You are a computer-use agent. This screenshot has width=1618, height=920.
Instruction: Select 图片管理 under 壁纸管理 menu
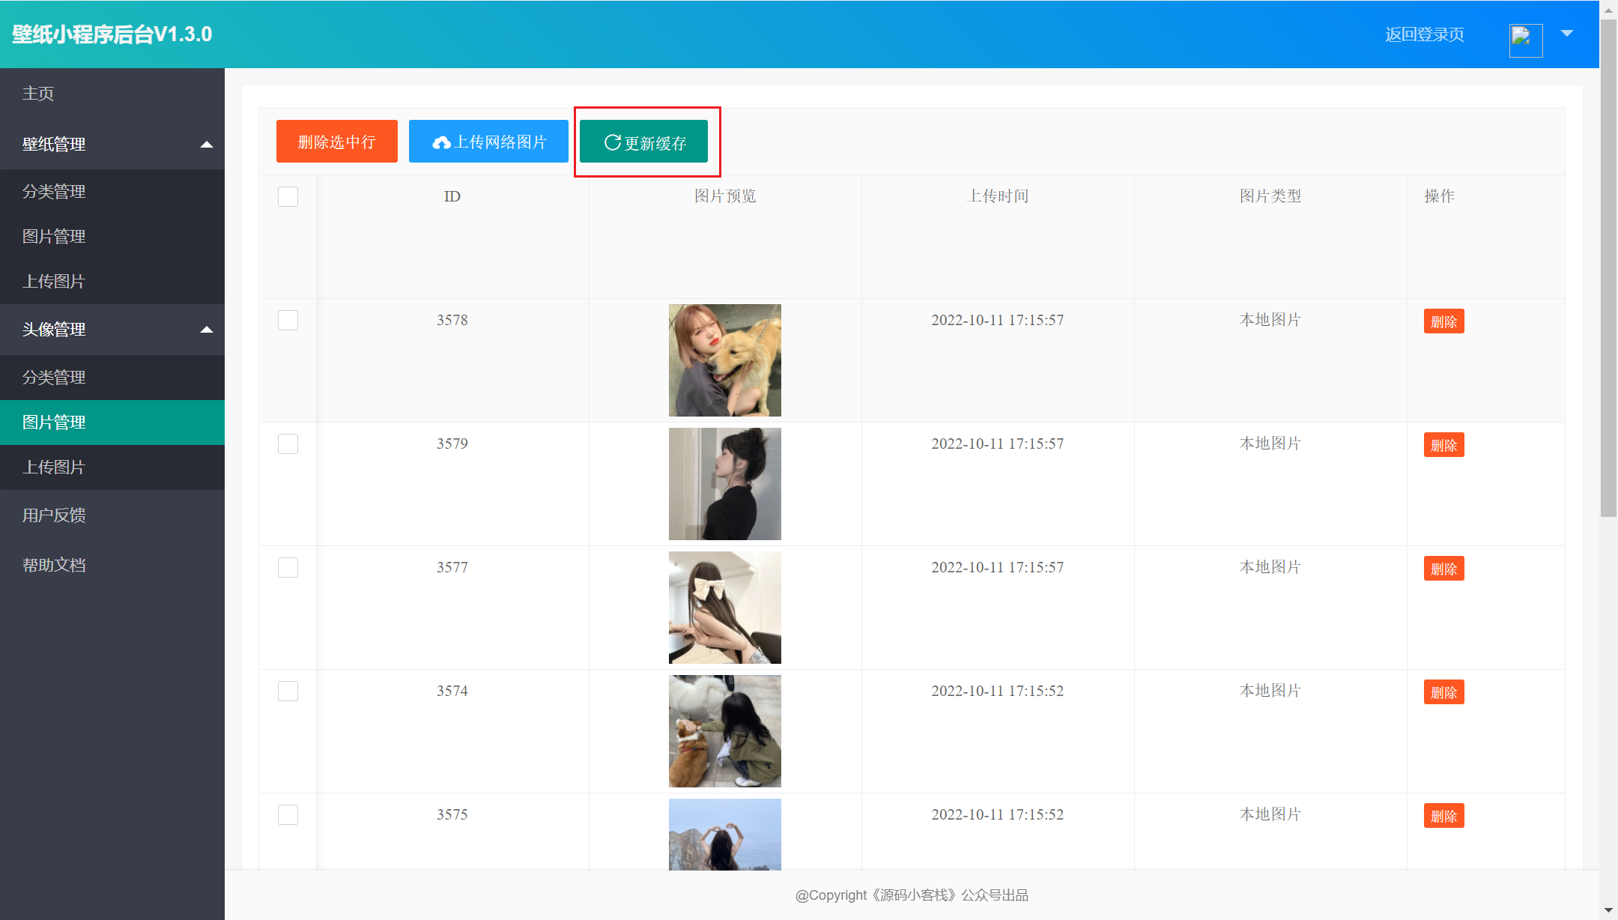(x=52, y=236)
